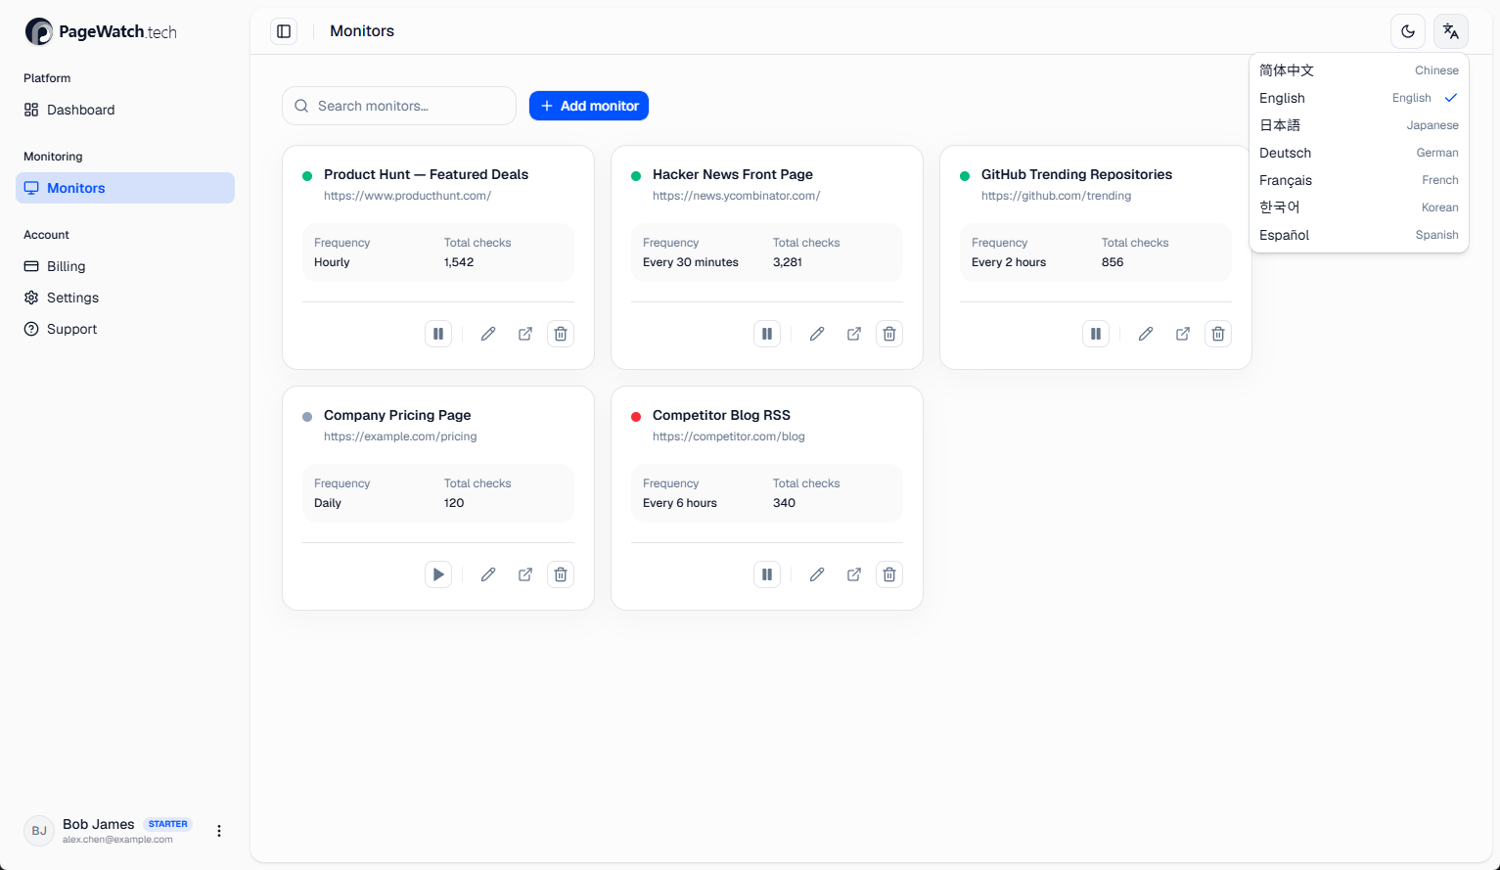Open the Hacker News Front Page title

coord(733,174)
